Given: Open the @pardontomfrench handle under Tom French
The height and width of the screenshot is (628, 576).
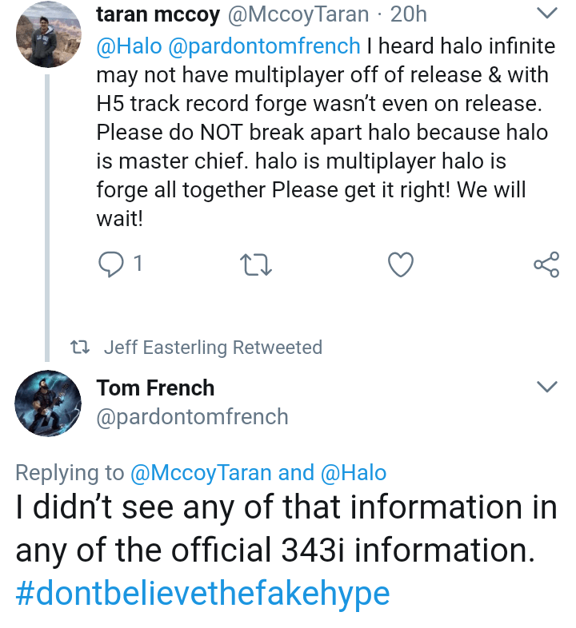Looking at the screenshot, I should [192, 417].
